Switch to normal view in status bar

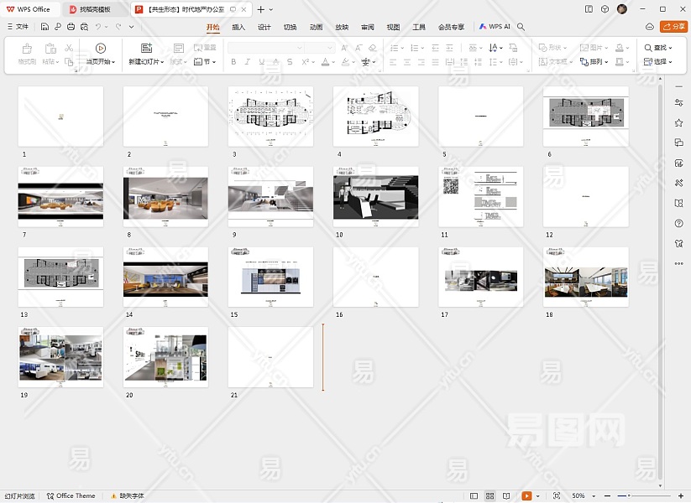tap(474, 495)
